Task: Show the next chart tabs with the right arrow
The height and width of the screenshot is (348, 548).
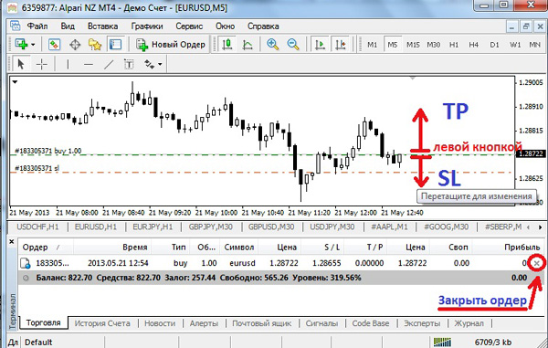Action: pyautogui.click(x=541, y=227)
